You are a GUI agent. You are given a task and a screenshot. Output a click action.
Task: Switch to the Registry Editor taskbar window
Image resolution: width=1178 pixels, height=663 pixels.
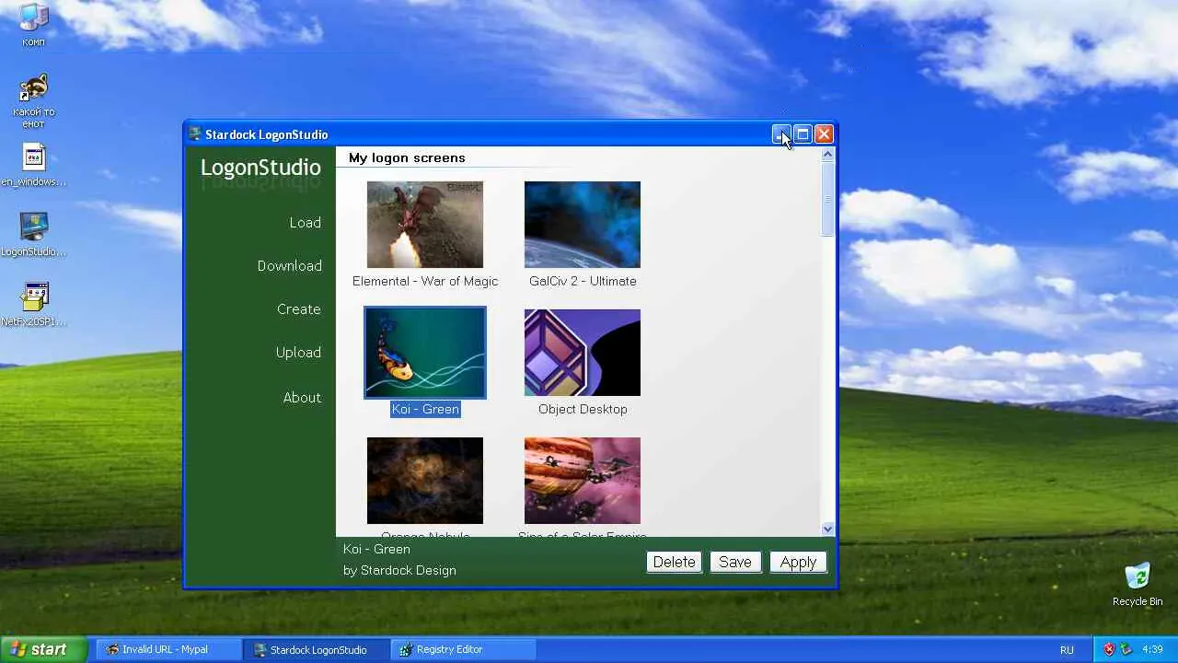tap(464, 649)
